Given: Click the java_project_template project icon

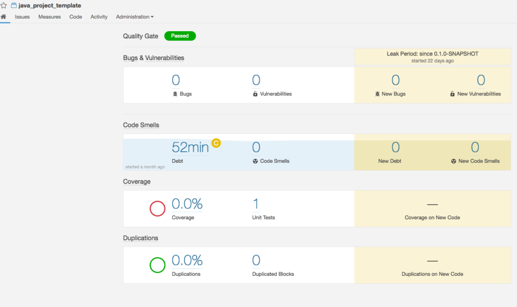Looking at the screenshot, I should [x=14, y=5].
